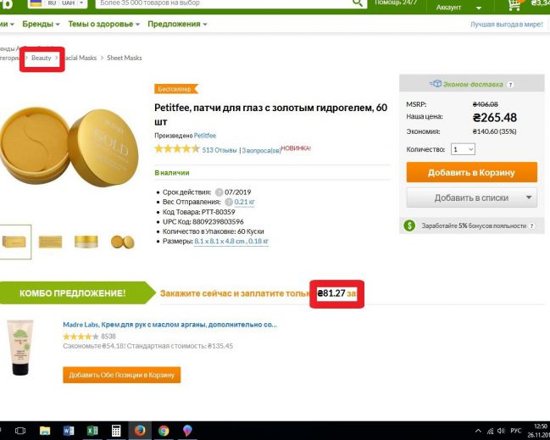The height and width of the screenshot is (440, 550).
Task: Open Chrome from the taskbar
Action: pyautogui.click(x=164, y=431)
